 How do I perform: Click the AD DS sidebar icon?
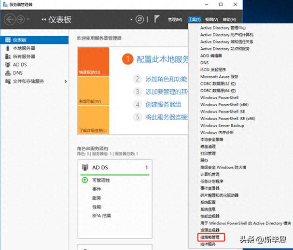pos(8,65)
